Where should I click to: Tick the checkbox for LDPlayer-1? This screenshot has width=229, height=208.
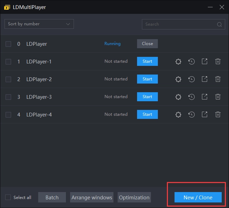[x=8, y=62]
